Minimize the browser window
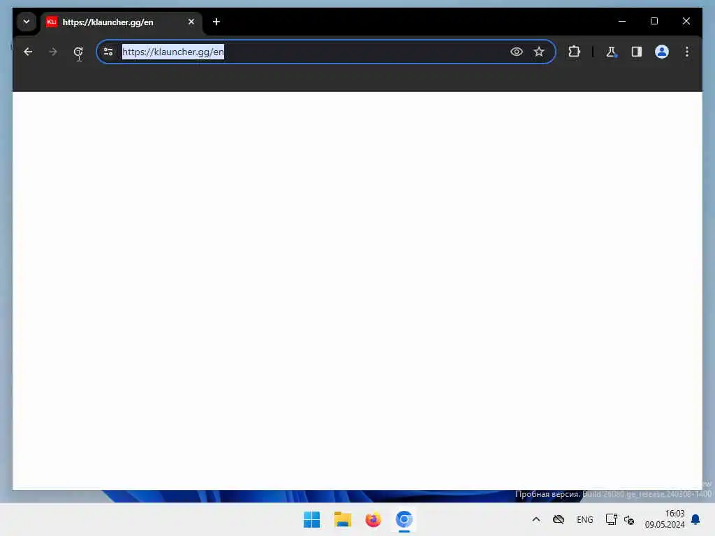 tap(622, 22)
